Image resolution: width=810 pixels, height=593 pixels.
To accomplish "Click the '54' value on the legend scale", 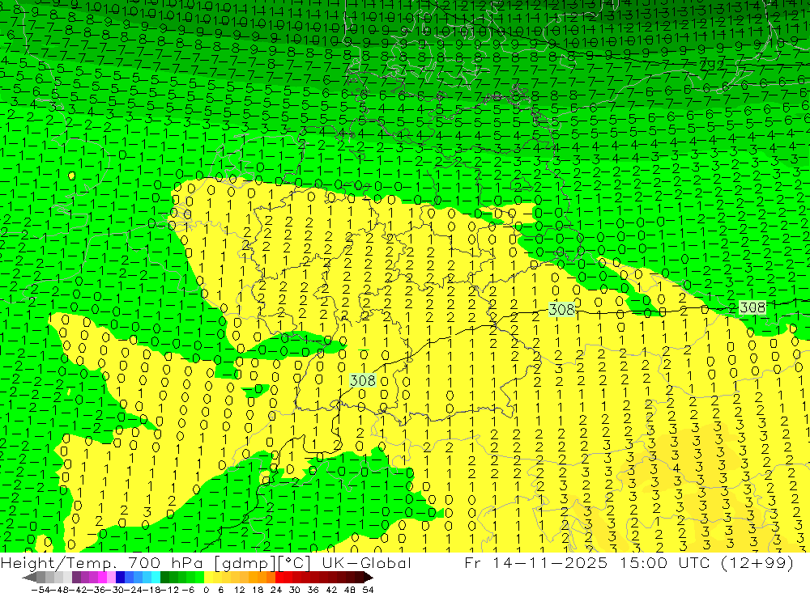I will 368,590.
